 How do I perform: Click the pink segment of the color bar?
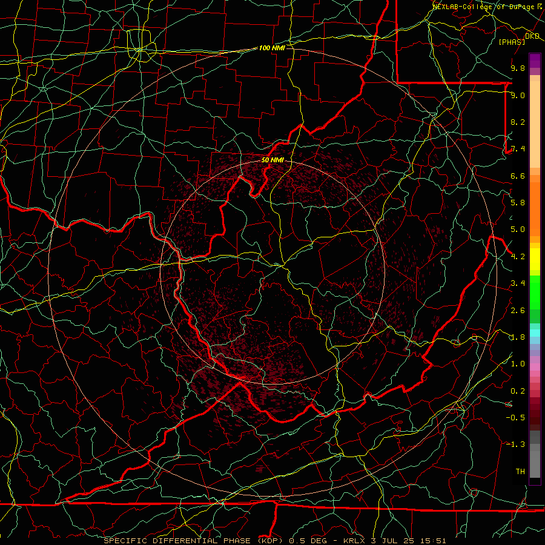(x=535, y=367)
